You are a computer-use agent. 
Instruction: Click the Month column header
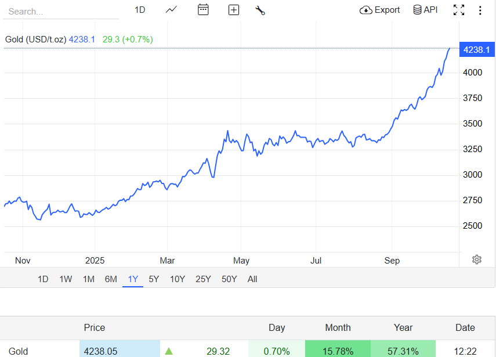tap(338, 327)
